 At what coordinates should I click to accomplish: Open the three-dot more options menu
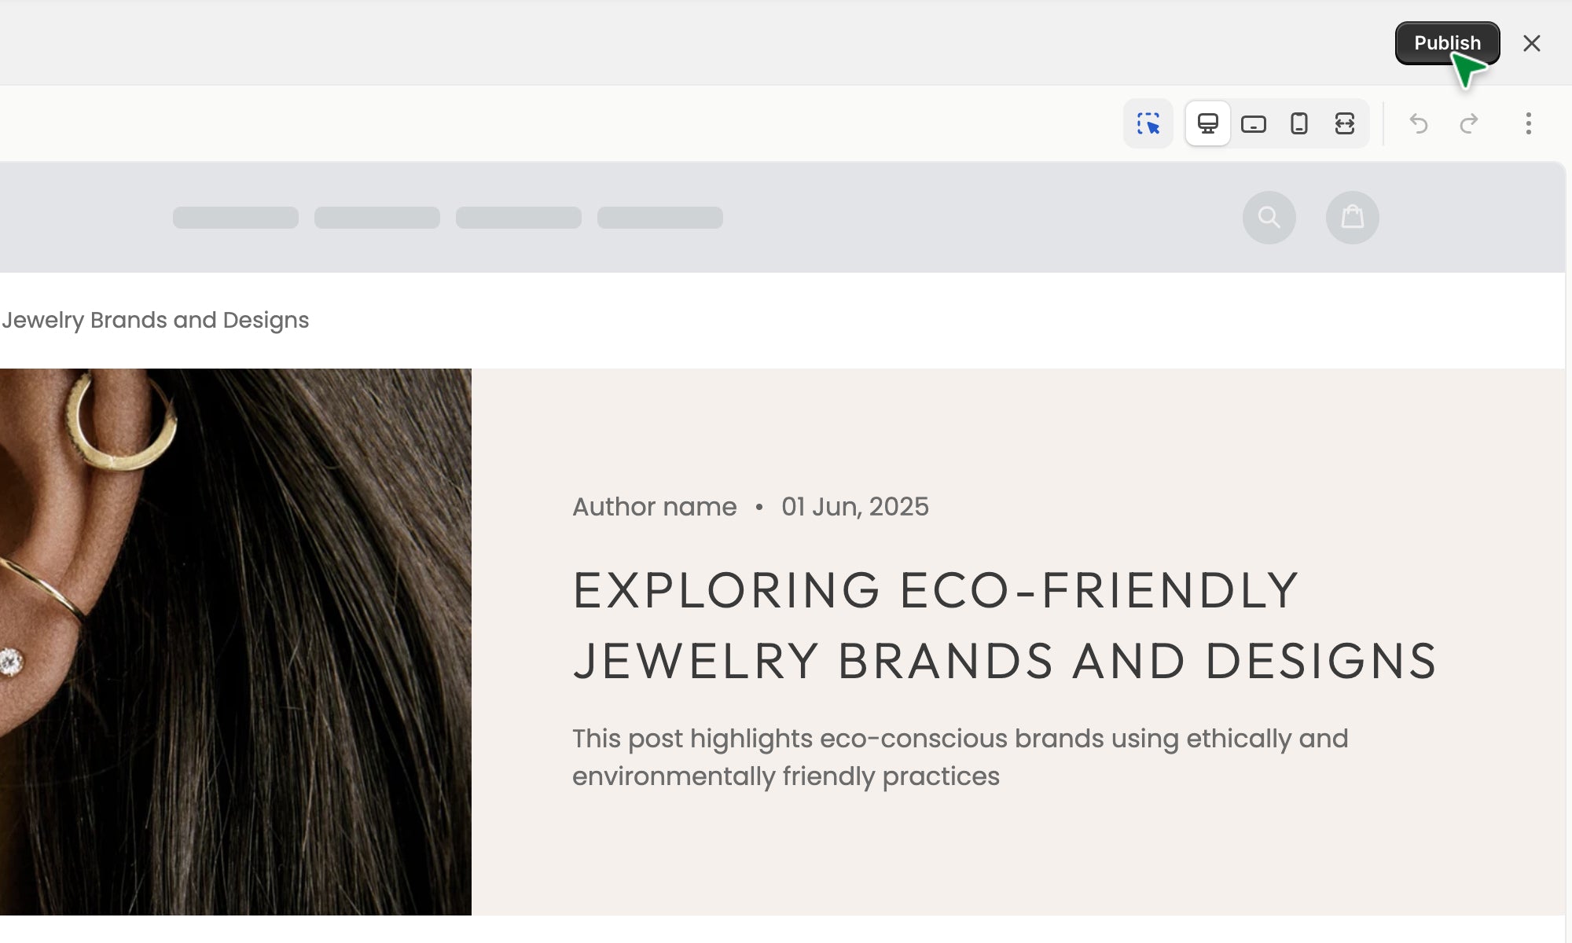[x=1528, y=124]
